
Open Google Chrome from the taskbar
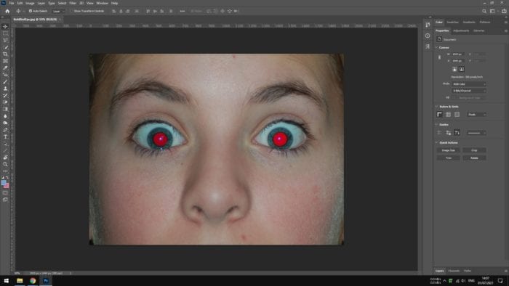pos(33,280)
